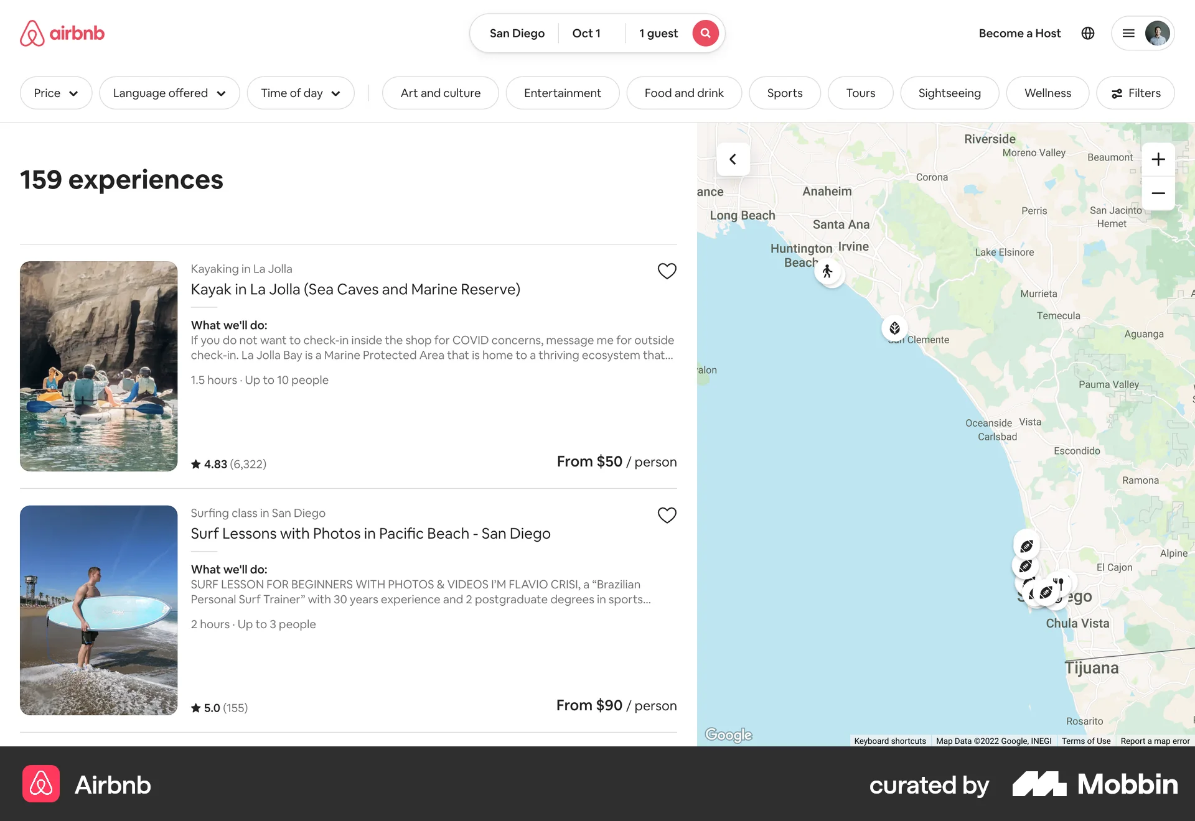The height and width of the screenshot is (821, 1195).
Task: Save Kayak in La Jolla to wishlist
Action: [x=667, y=271]
